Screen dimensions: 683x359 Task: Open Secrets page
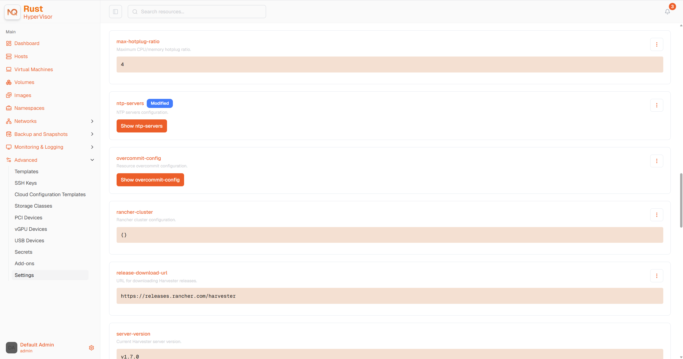pos(23,252)
